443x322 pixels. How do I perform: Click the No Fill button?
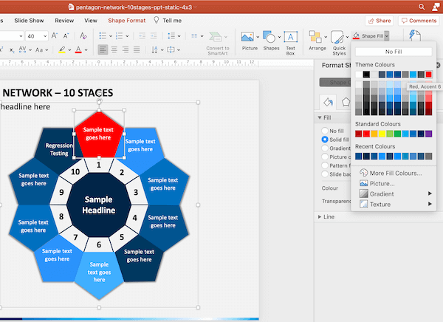[394, 52]
